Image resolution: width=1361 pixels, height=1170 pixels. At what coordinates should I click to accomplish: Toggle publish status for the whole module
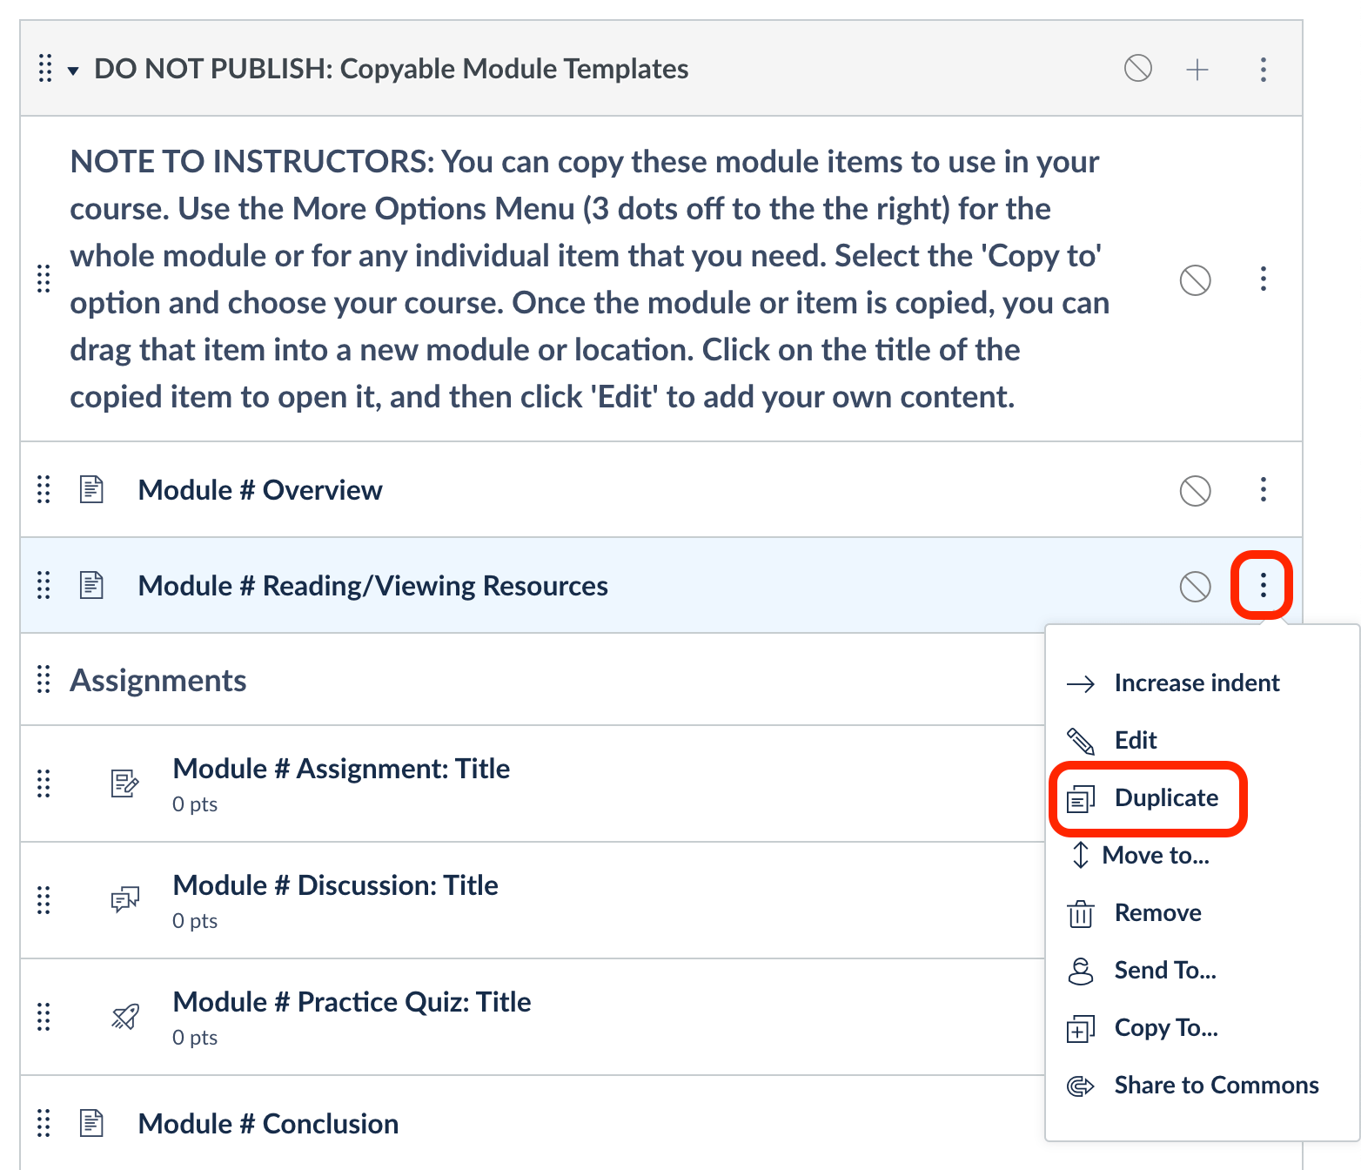coord(1138,68)
